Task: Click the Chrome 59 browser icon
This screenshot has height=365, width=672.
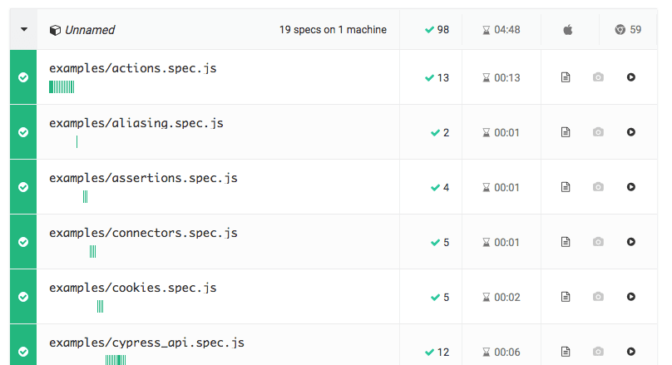Action: coord(620,30)
